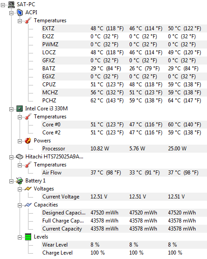Screen dimensions: 207x259
Task: Select the Core #0 temperature entry
Action: (x=124, y=125)
